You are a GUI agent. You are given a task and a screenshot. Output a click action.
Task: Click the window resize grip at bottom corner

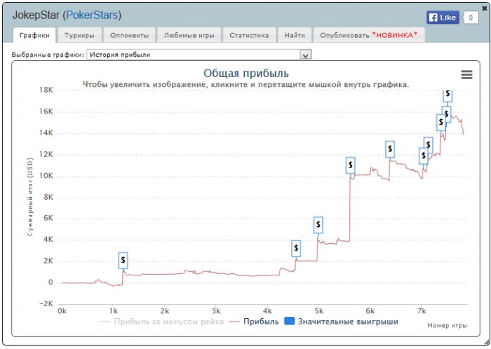pos(486,343)
